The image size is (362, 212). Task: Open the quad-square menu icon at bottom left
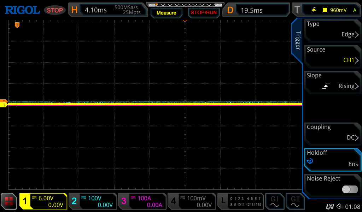click(x=9, y=201)
